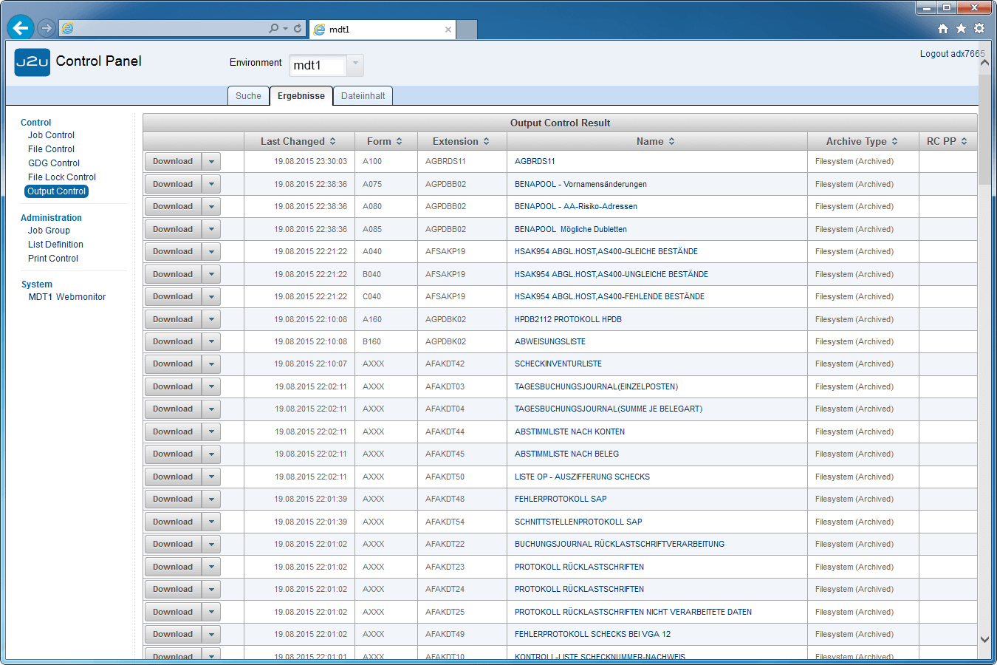Sort table by Extension column
The width and height of the screenshot is (997, 665).
click(x=461, y=141)
